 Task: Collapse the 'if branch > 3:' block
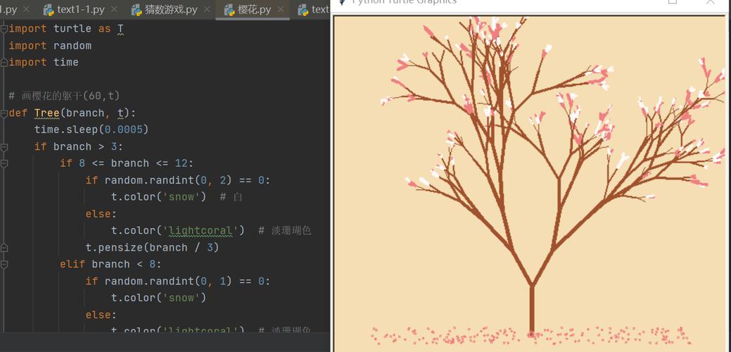tap(4, 147)
